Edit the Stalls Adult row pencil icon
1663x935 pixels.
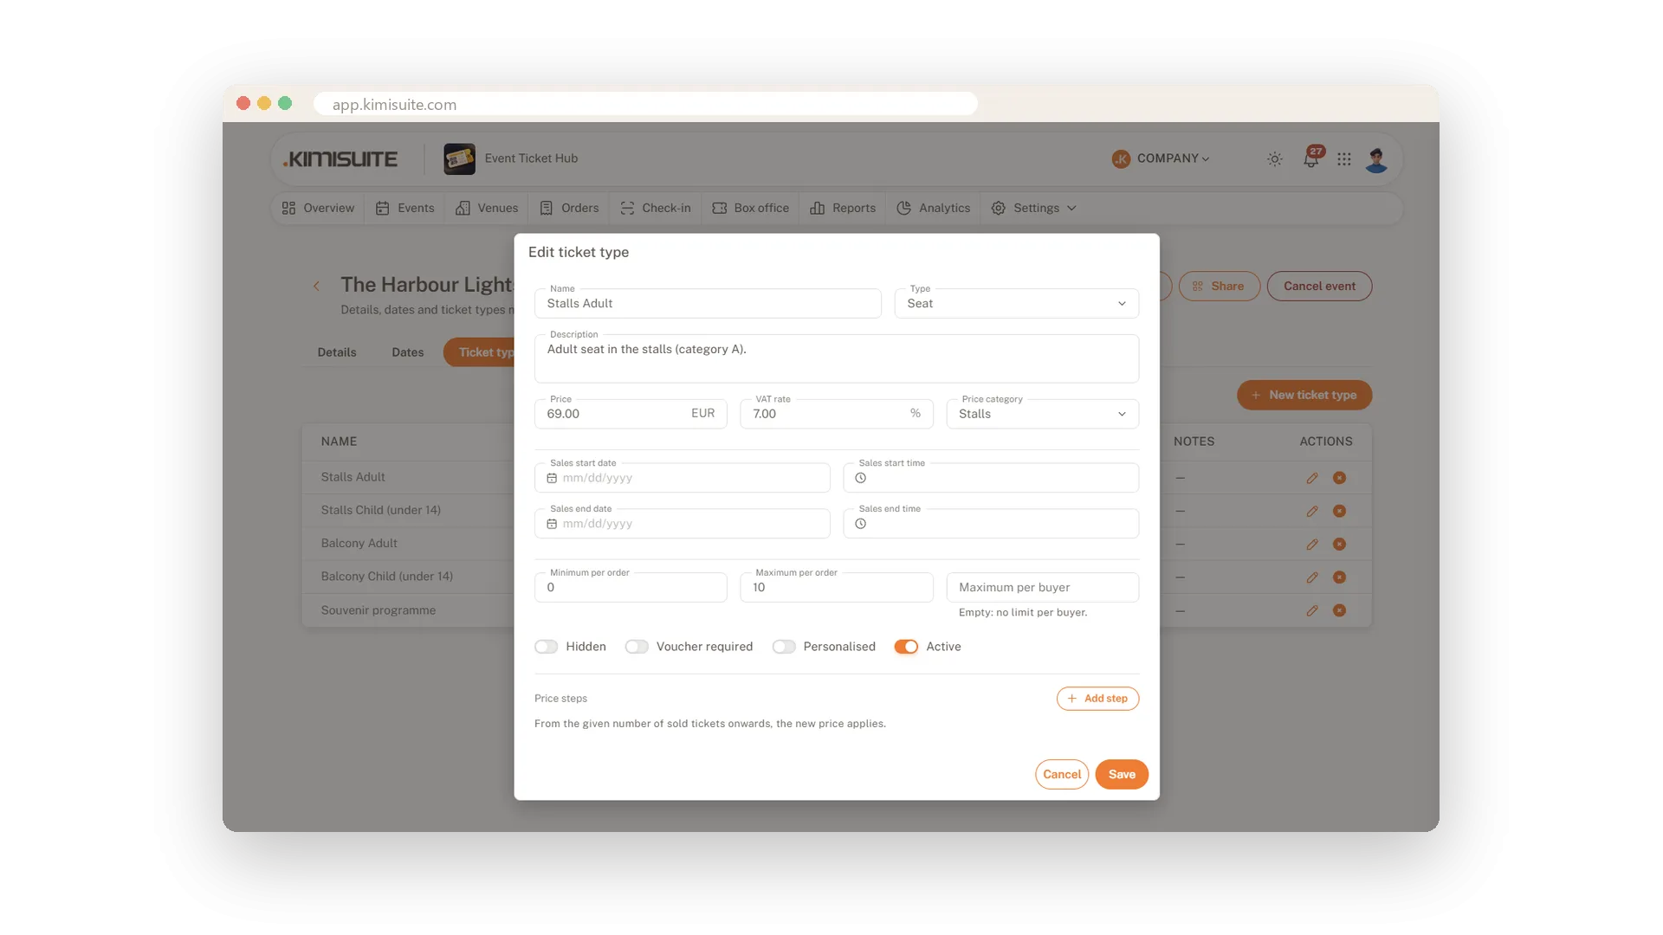point(1312,478)
